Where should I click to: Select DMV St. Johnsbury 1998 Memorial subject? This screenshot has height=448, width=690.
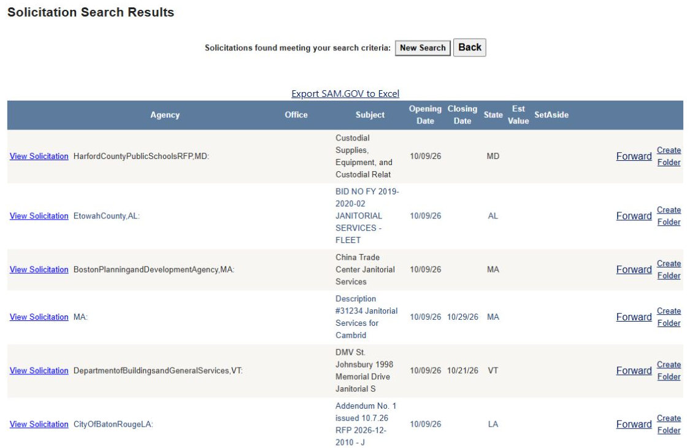[364, 371]
